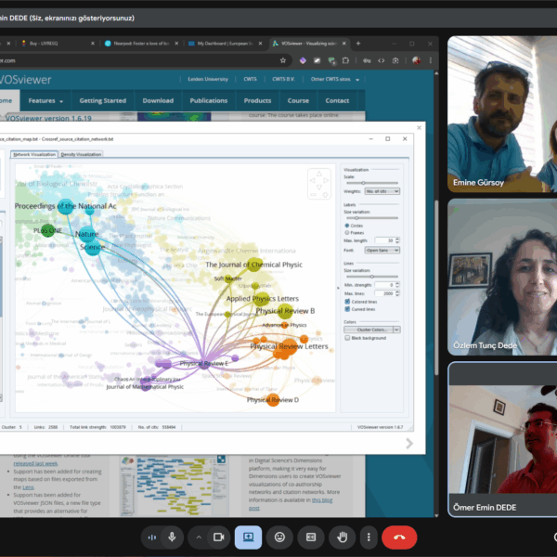Image resolution: width=557 pixels, height=557 pixels.
Task: Stop presenting screen with the share button
Action: coord(248,537)
